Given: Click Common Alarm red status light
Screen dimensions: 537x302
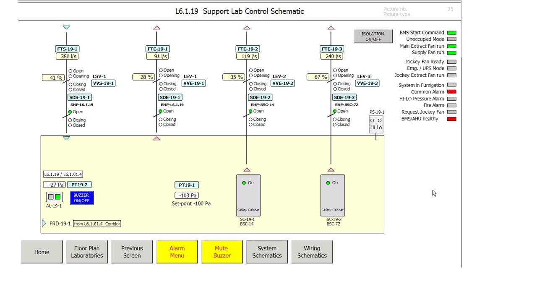Looking at the screenshot, I should (x=452, y=92).
